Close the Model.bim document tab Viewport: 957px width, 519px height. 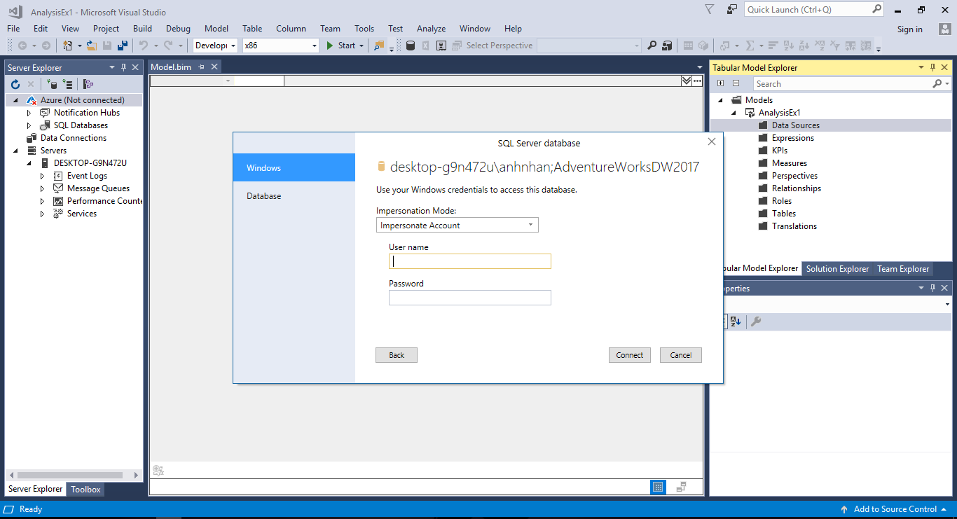pos(214,67)
